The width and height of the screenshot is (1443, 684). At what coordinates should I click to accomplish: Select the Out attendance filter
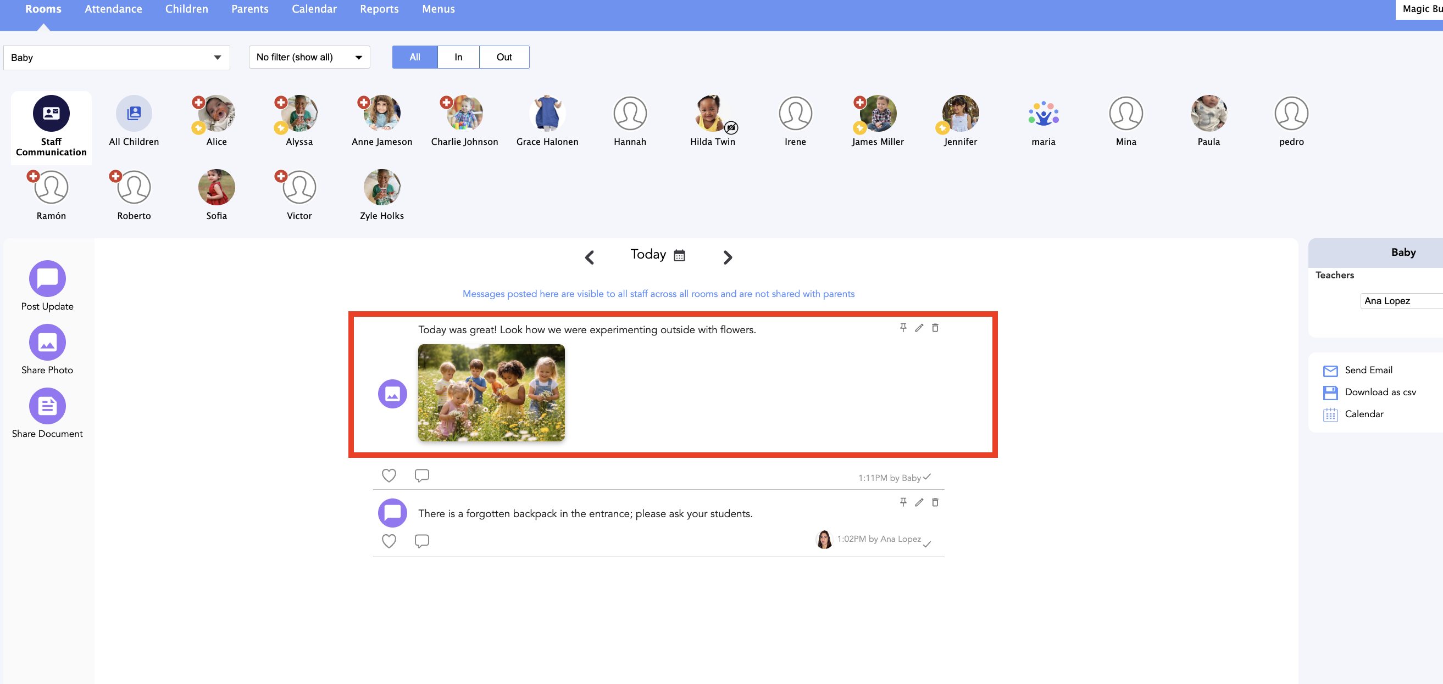(504, 57)
